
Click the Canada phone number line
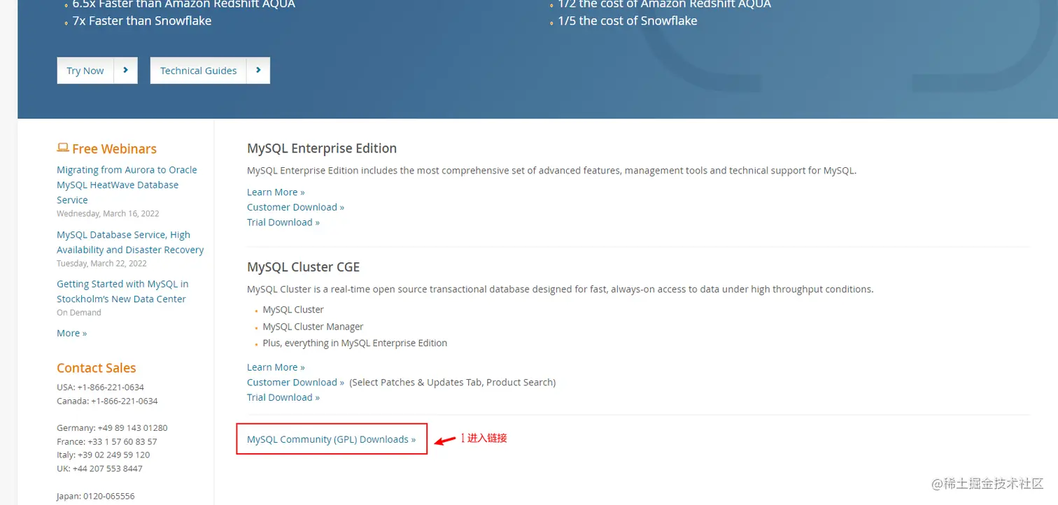click(107, 401)
